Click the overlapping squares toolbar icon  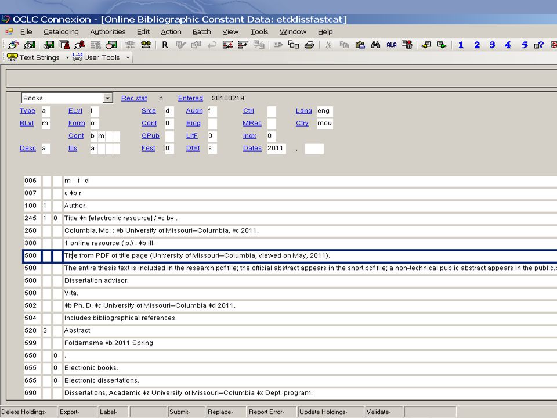pyautogui.click(x=294, y=45)
